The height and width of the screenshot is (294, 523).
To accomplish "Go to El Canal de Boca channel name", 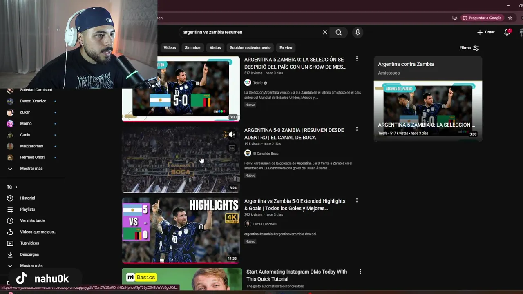I will (266, 154).
